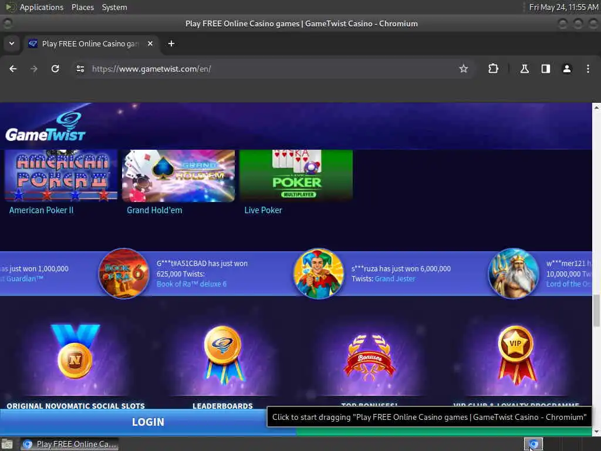601x451 pixels.
Task: Open the Grand Jester winner link
Action: [395, 279]
